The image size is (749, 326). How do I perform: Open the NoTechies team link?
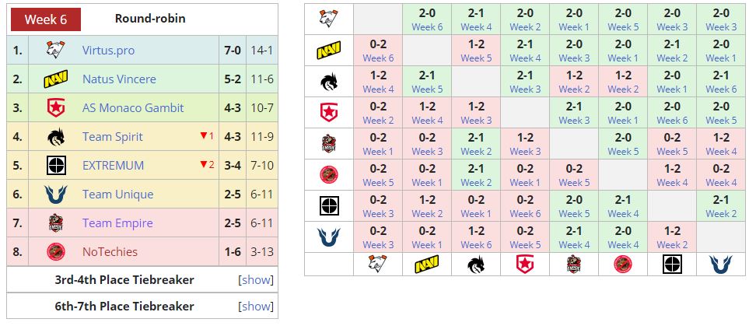(110, 252)
